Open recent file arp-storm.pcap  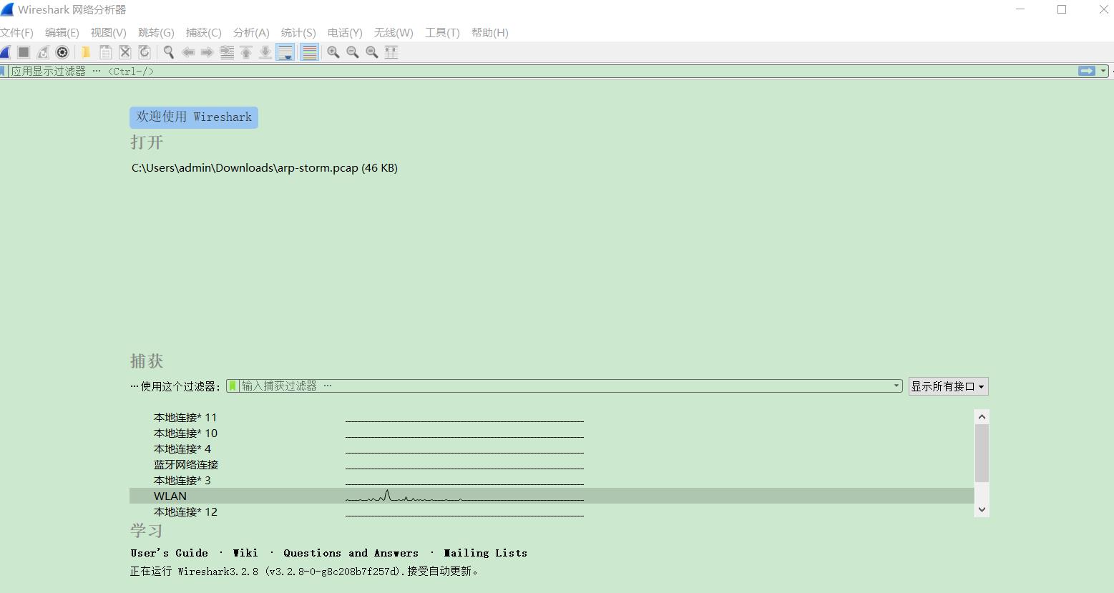pyautogui.click(x=265, y=168)
